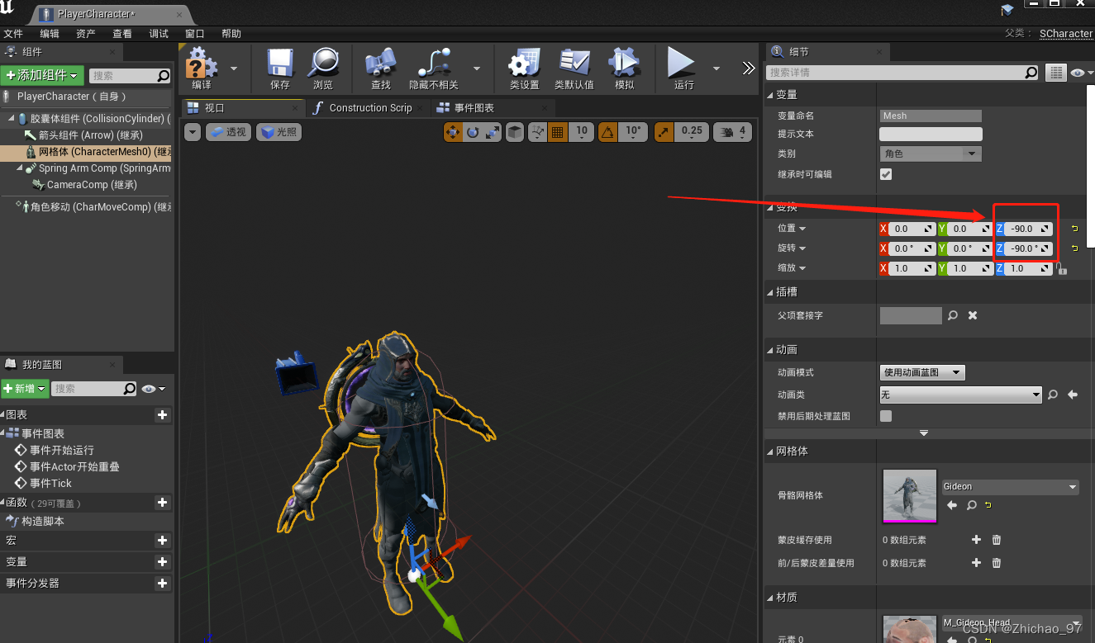Click the 添加组件 (Add Component) button
This screenshot has height=643, width=1095.
point(42,75)
